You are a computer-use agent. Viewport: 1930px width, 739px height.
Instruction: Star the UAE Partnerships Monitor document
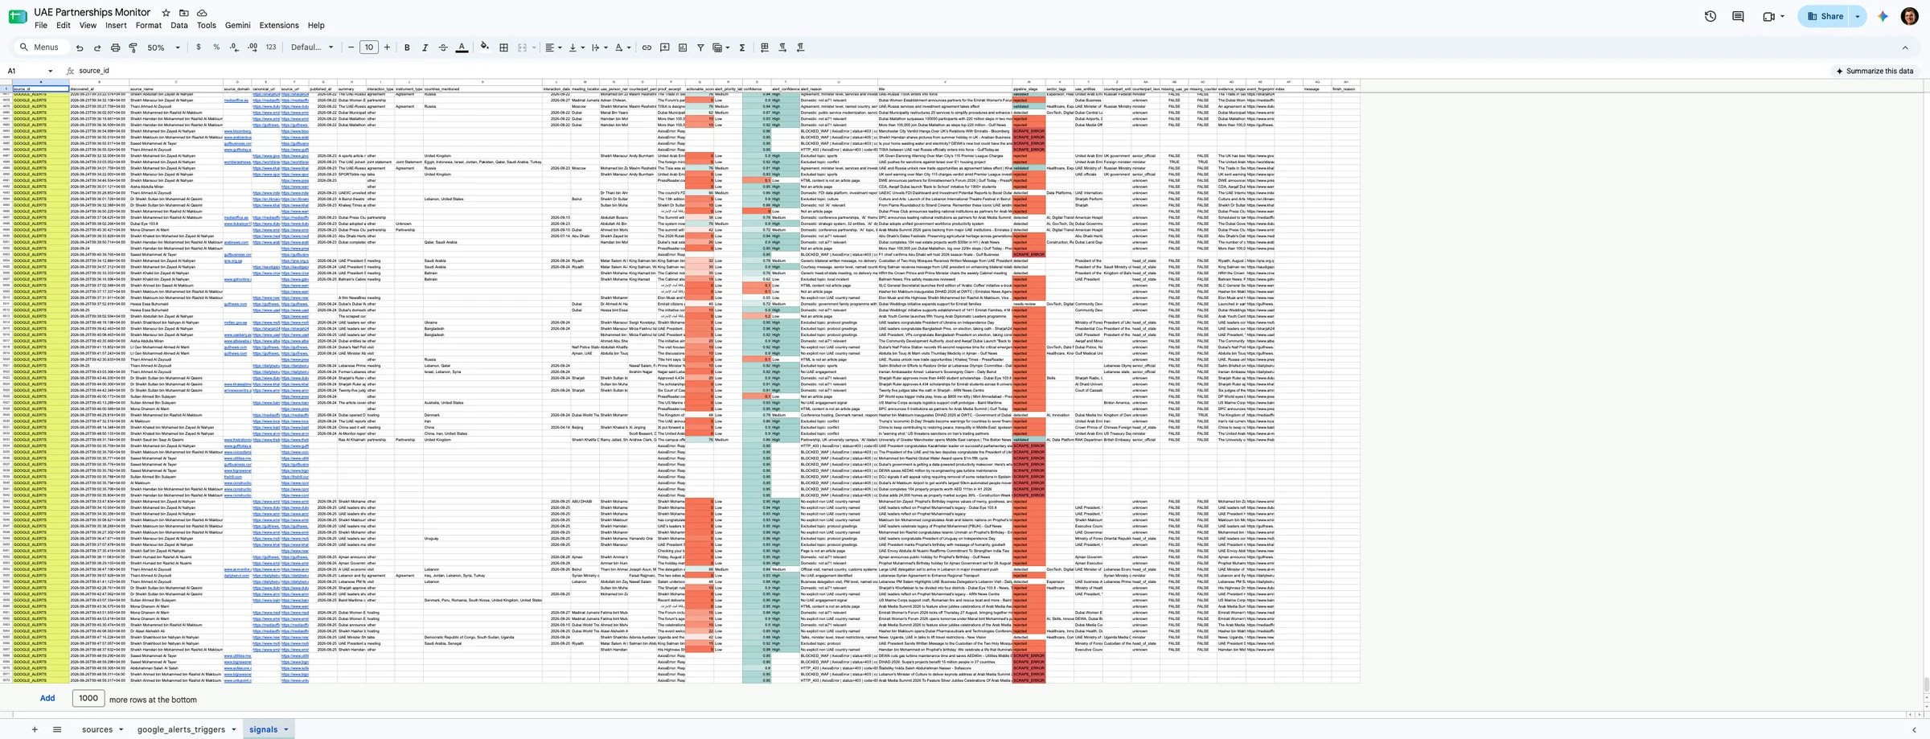click(x=166, y=13)
